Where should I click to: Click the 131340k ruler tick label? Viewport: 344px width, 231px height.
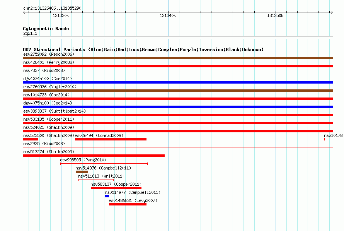[x=168, y=15]
